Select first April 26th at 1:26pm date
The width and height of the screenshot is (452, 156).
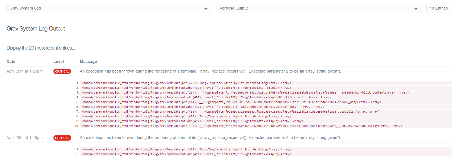[24, 71]
